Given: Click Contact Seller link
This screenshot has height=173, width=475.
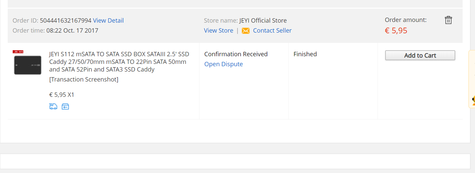Looking at the screenshot, I should tap(272, 31).
